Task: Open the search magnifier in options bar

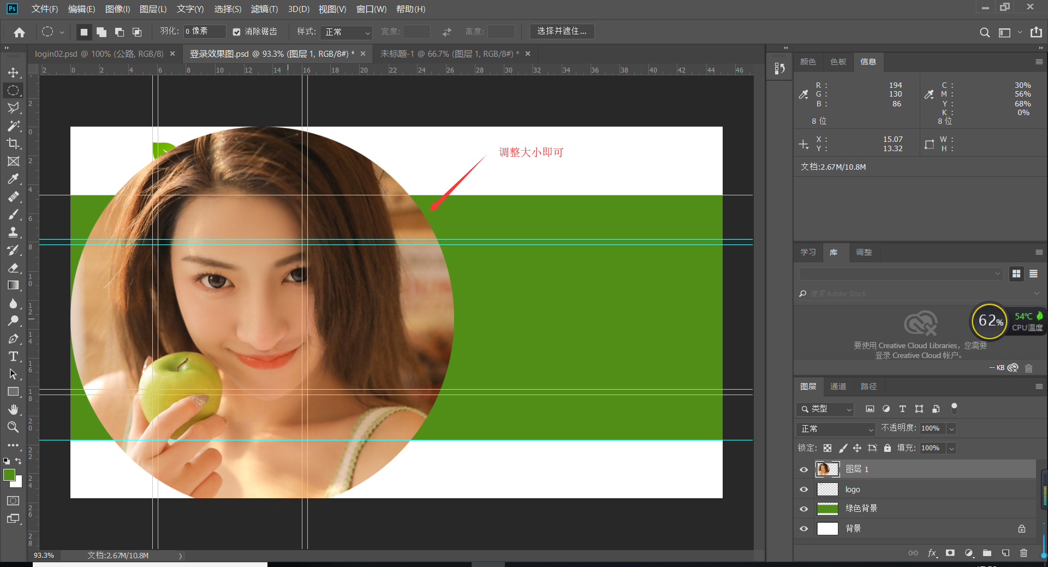Action: point(985,32)
